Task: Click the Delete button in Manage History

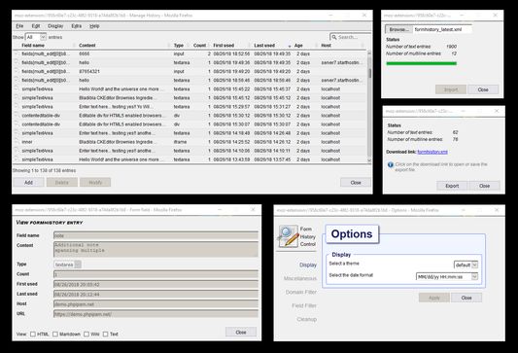Action: click(62, 182)
